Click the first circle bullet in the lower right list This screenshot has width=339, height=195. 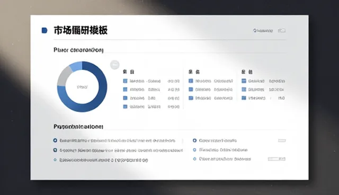tap(194, 140)
